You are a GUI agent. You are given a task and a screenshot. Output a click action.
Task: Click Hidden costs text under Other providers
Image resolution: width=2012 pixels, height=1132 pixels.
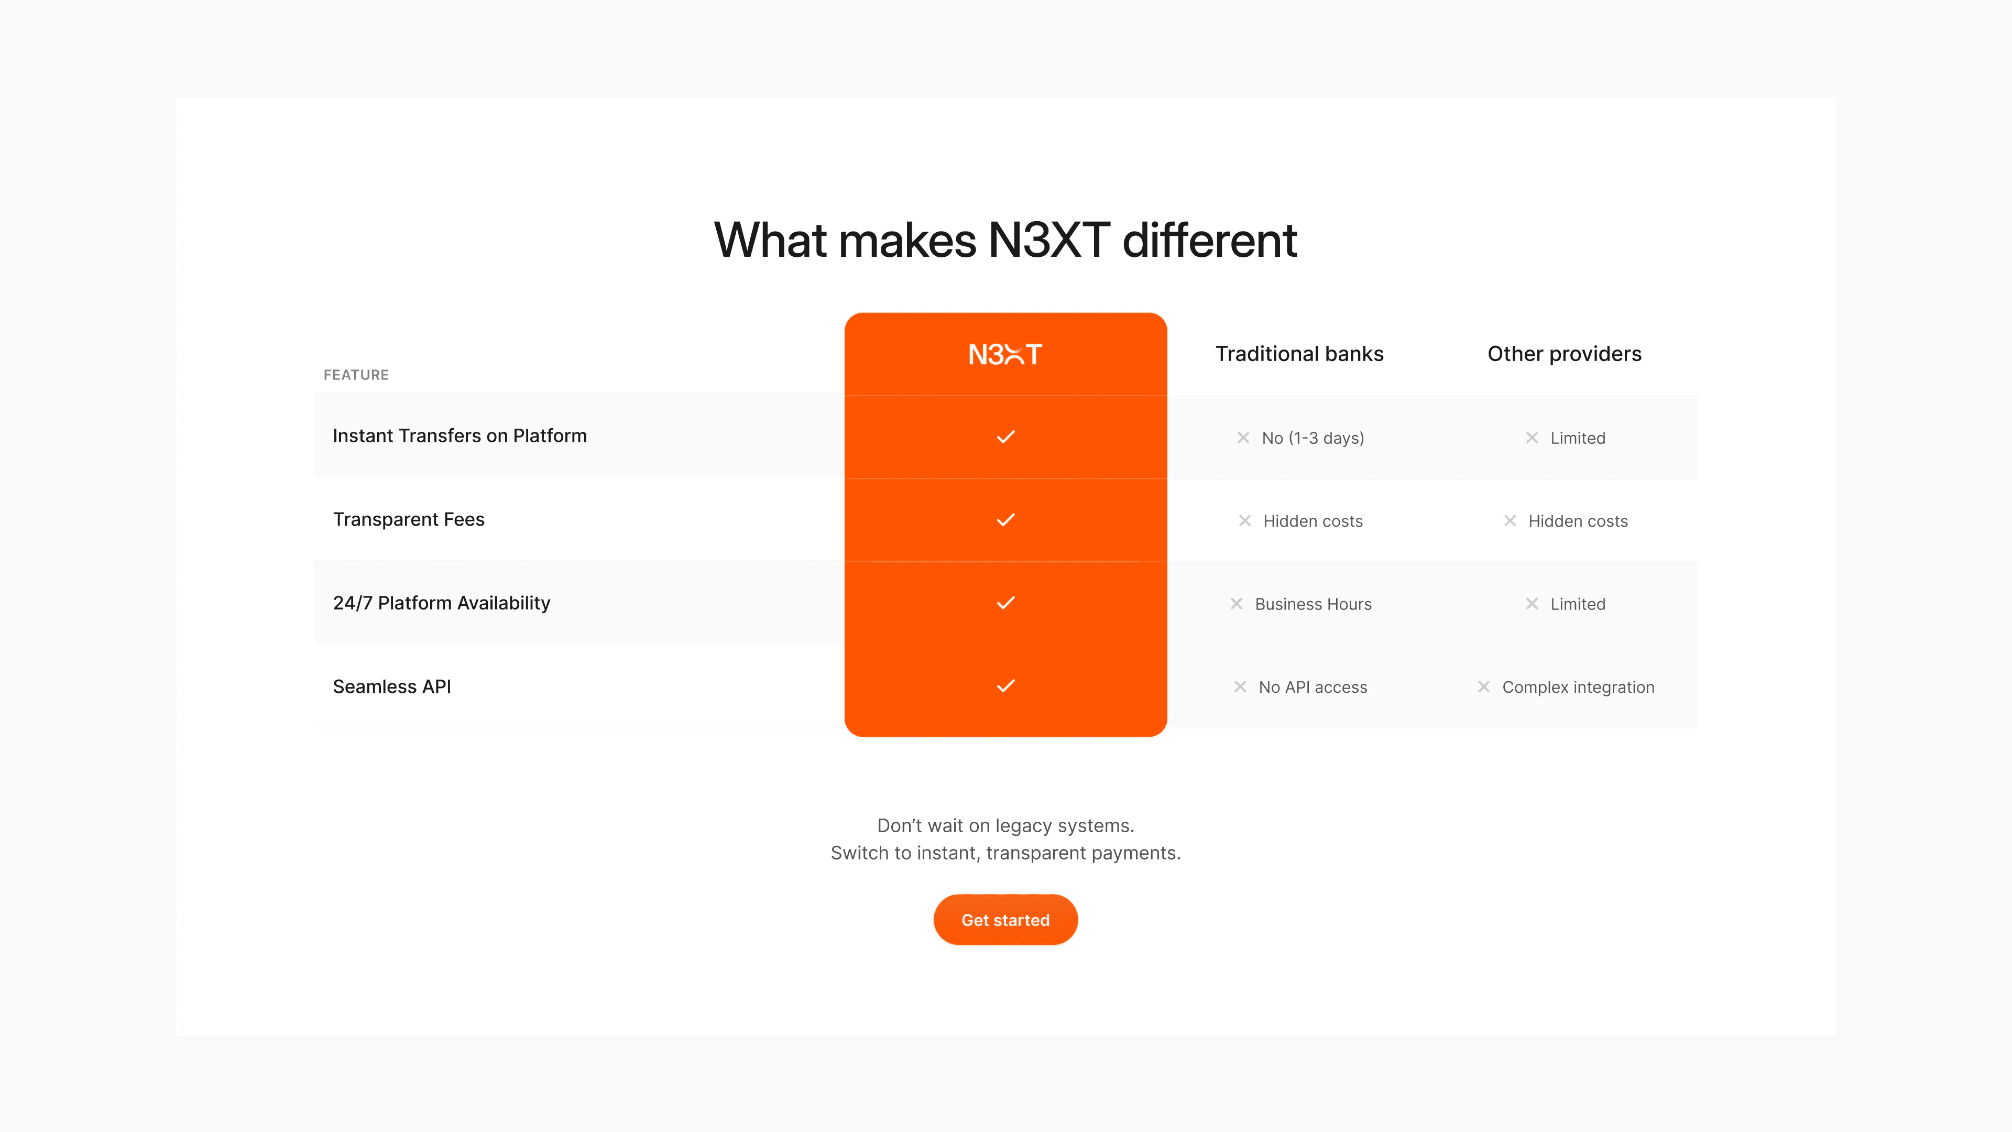(x=1578, y=521)
